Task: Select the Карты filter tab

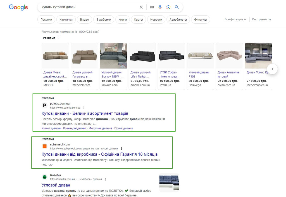Action: 139,20
